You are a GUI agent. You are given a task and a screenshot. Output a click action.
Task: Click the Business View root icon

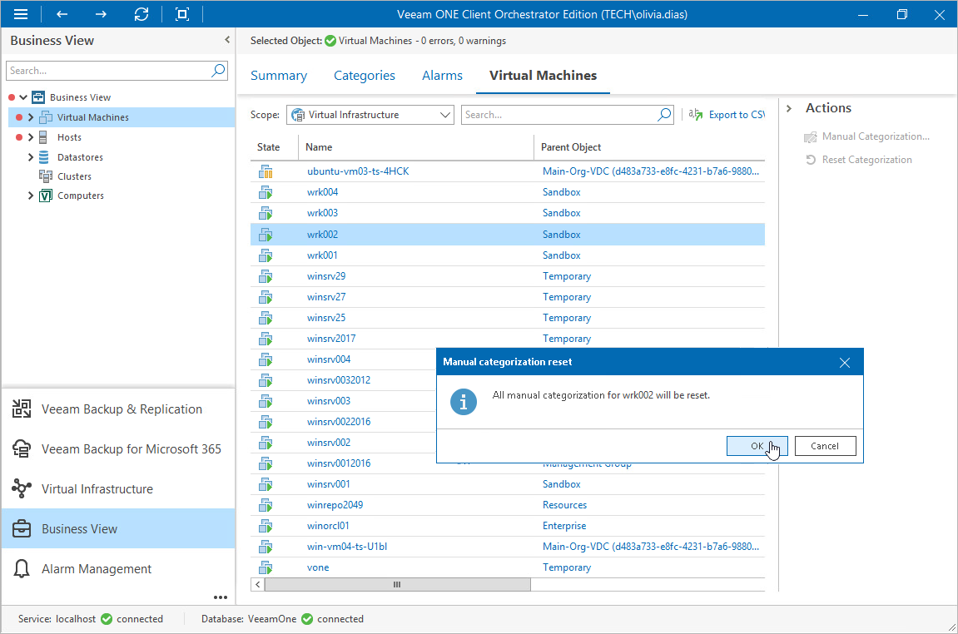coord(38,97)
